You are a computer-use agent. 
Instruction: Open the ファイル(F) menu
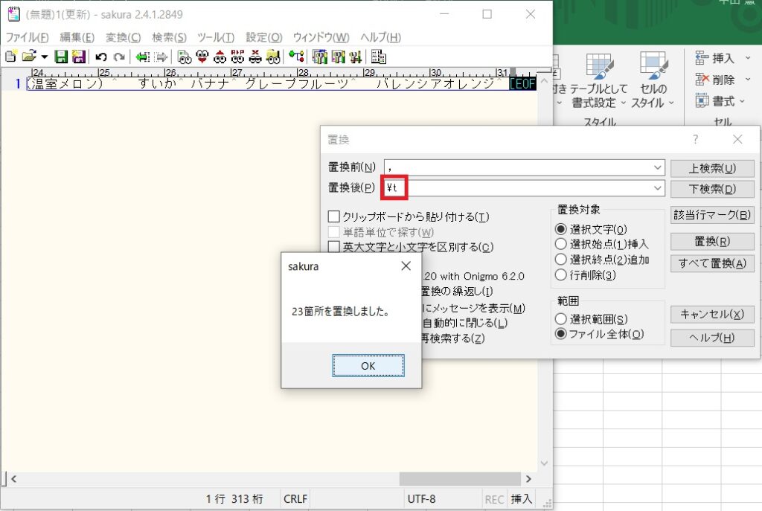pos(28,37)
